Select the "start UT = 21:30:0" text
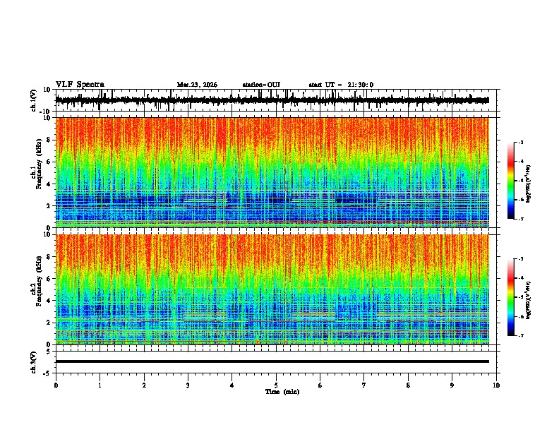Screen dimensions: 559x432 (x=341, y=85)
